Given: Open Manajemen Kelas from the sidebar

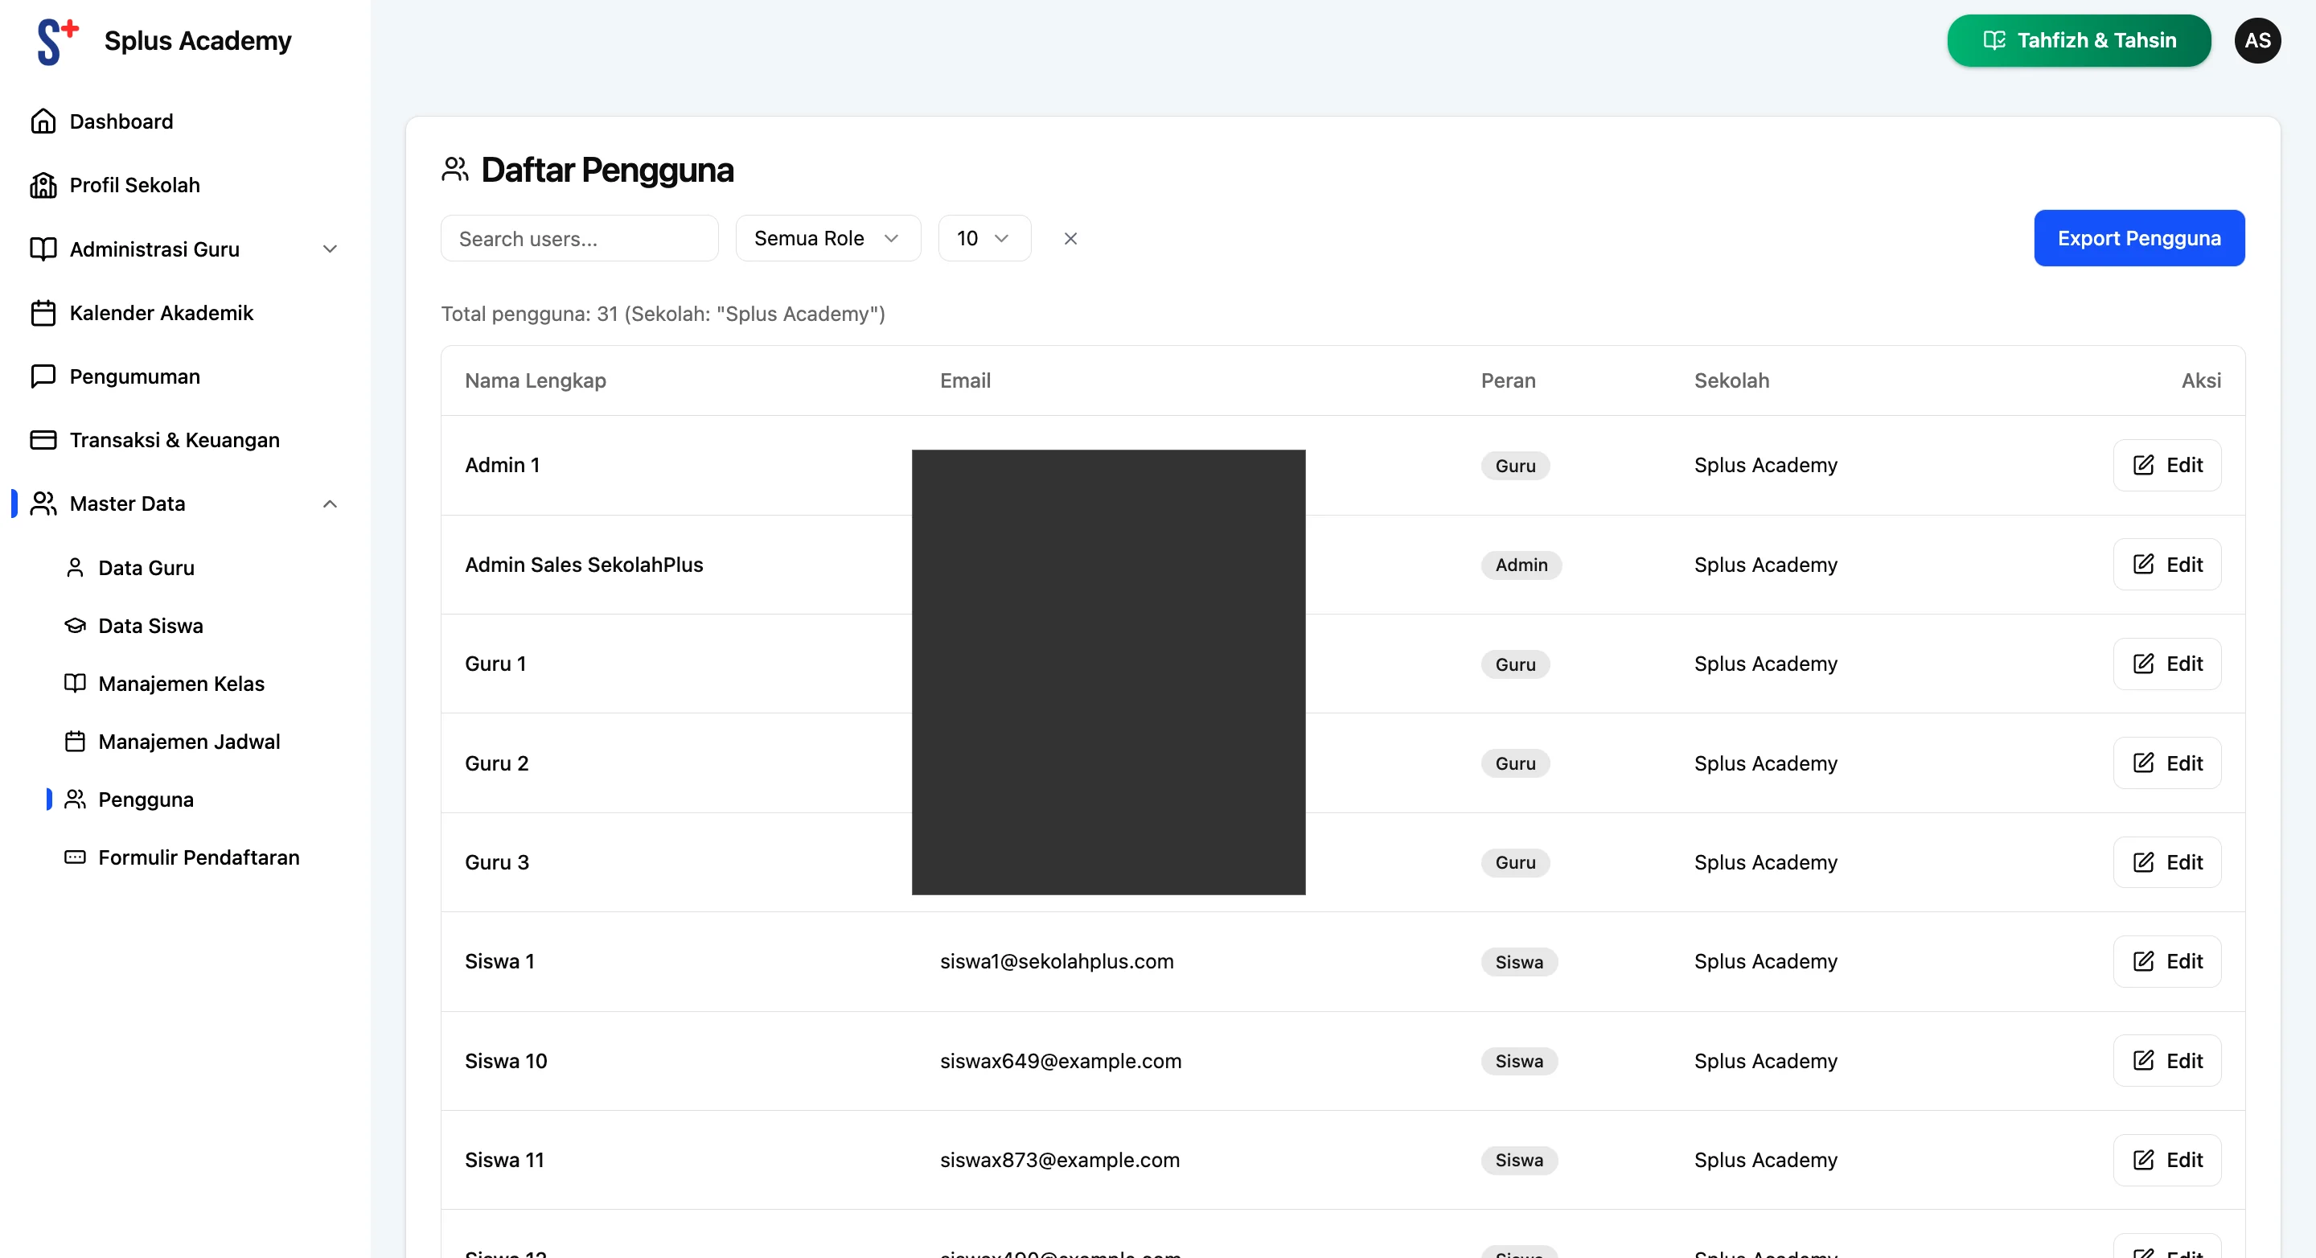Looking at the screenshot, I should [180, 684].
